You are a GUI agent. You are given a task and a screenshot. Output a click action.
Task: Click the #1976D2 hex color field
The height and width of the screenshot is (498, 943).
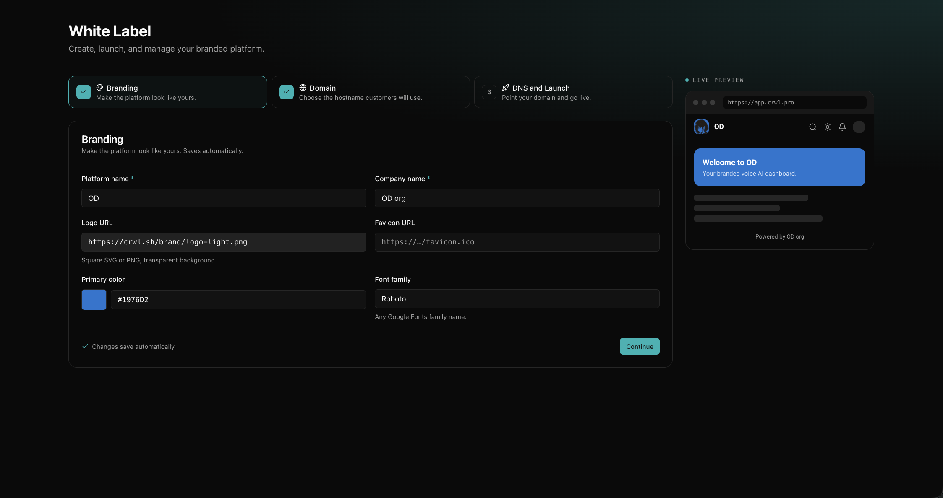(x=238, y=300)
